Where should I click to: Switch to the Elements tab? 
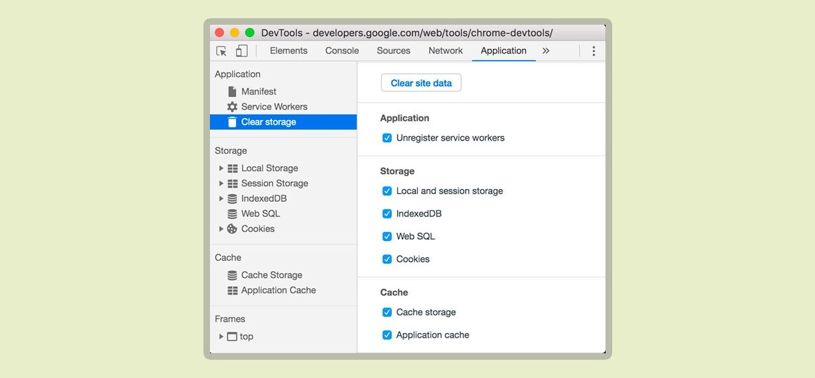coord(288,51)
